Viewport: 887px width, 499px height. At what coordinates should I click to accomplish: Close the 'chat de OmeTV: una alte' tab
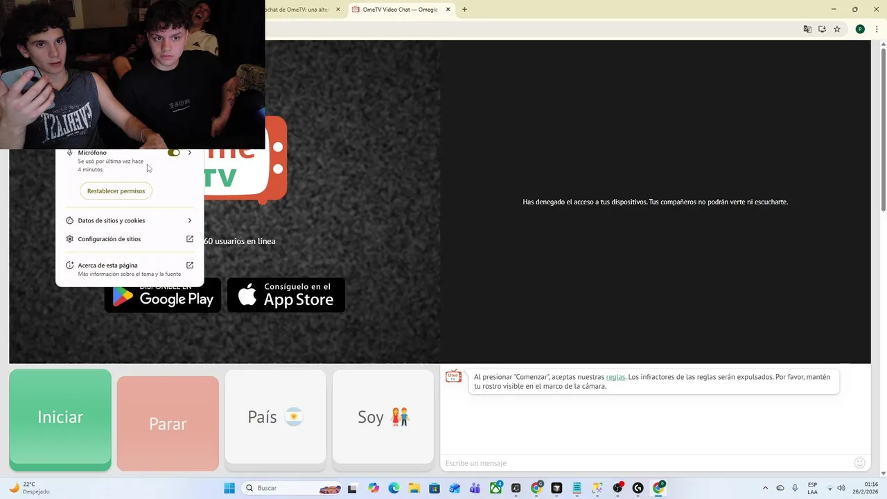(338, 10)
